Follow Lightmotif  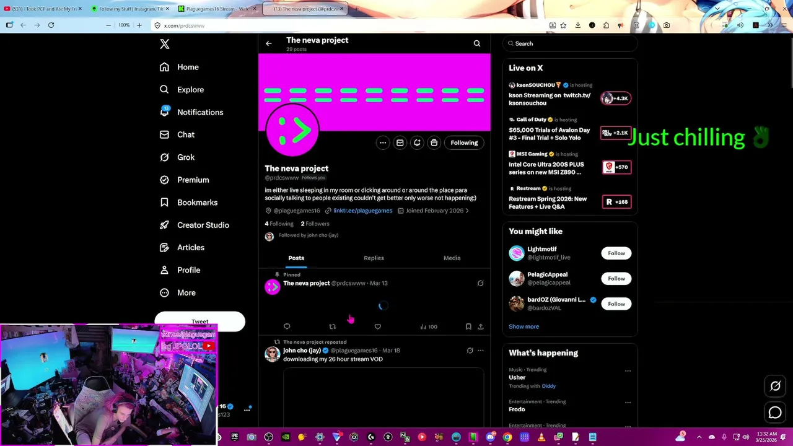coord(616,253)
